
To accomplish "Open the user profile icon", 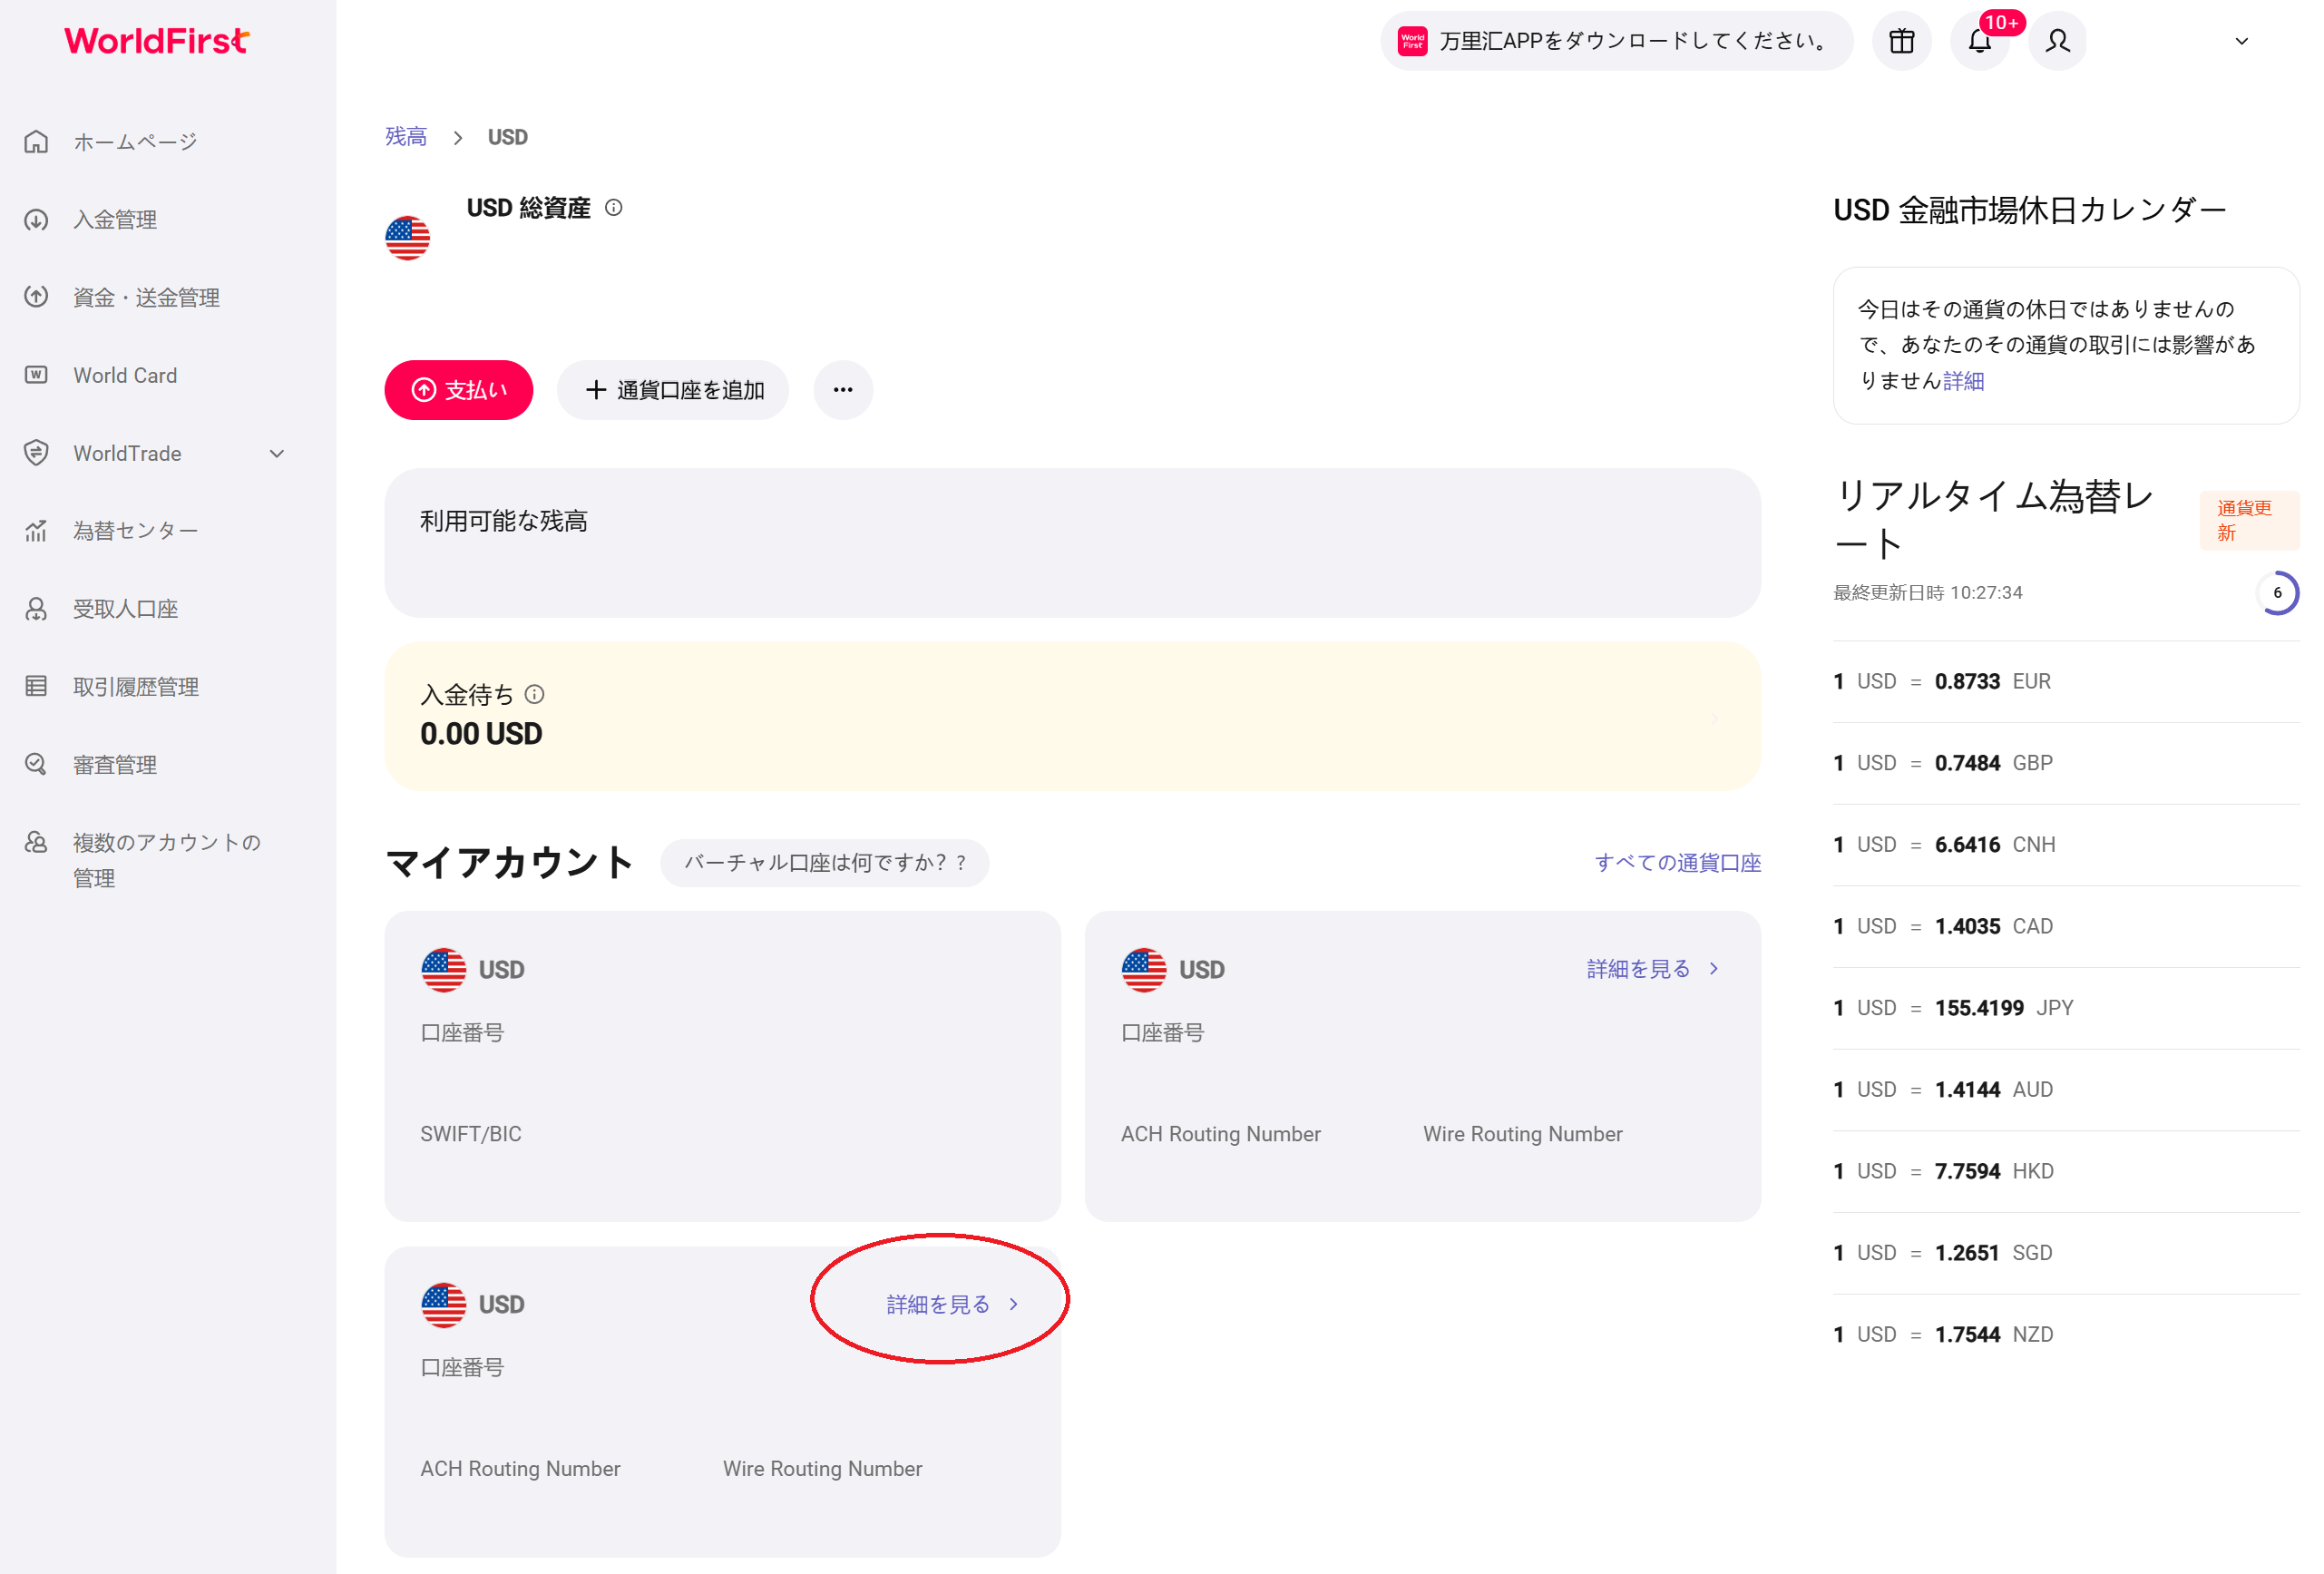I will click(2058, 41).
